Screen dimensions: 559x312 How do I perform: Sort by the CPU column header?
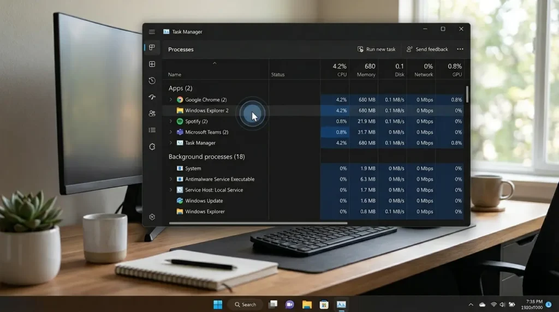(339, 70)
